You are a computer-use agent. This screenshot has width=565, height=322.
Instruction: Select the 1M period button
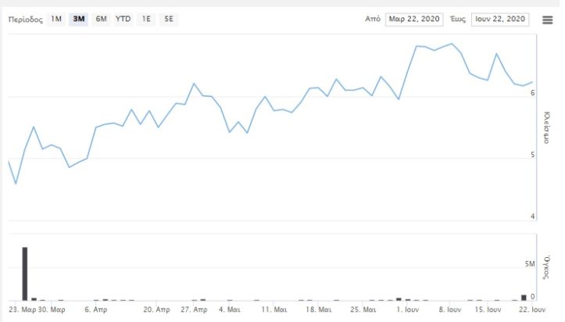pyautogui.click(x=56, y=20)
